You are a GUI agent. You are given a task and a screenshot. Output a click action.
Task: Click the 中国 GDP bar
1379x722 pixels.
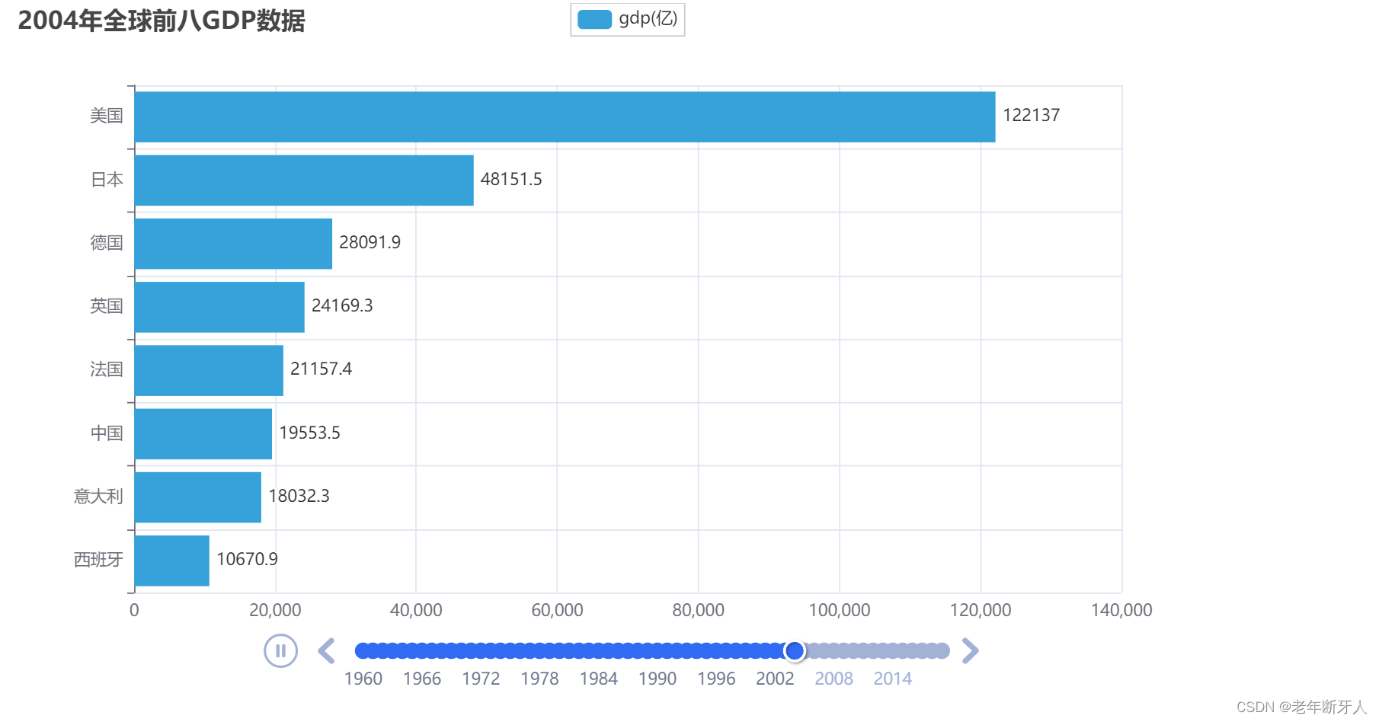(x=203, y=434)
